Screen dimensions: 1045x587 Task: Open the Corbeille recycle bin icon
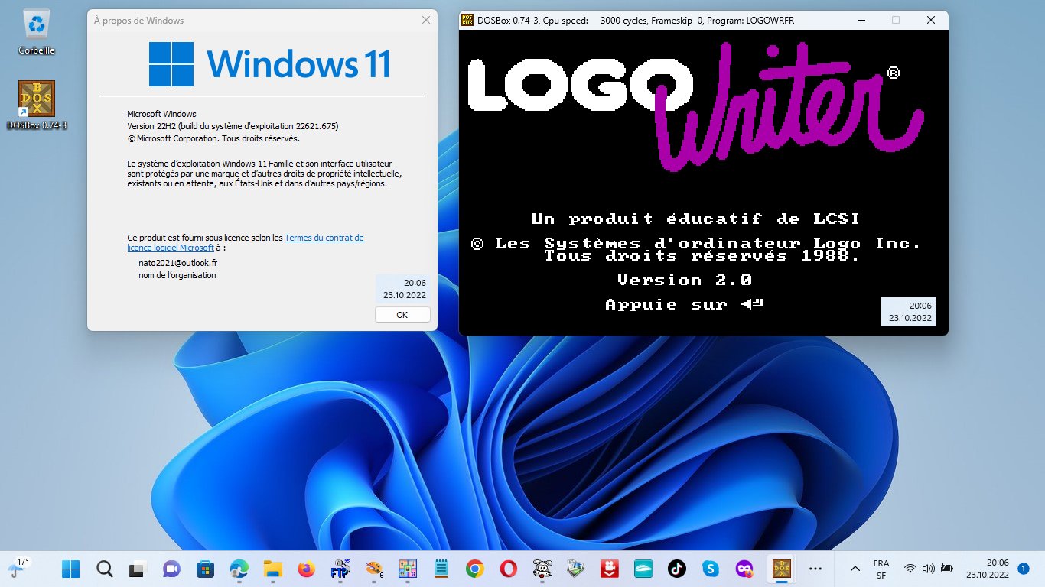point(37,32)
